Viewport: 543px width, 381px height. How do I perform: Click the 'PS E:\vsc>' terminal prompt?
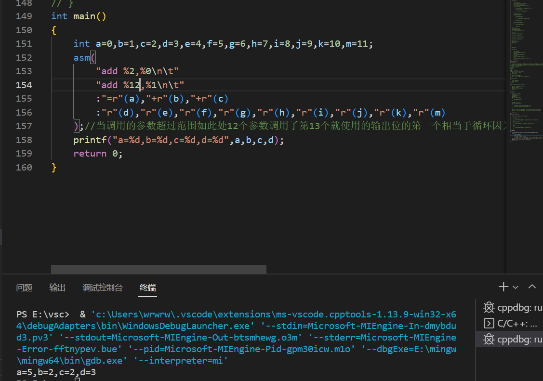[x=42, y=315]
